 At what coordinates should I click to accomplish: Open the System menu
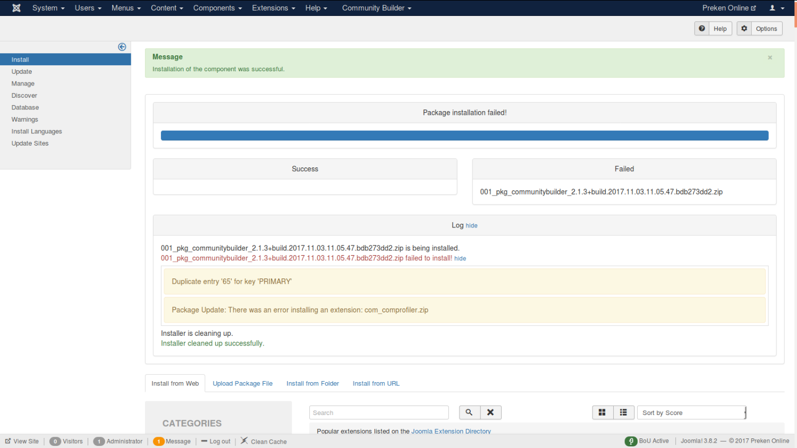click(x=48, y=8)
